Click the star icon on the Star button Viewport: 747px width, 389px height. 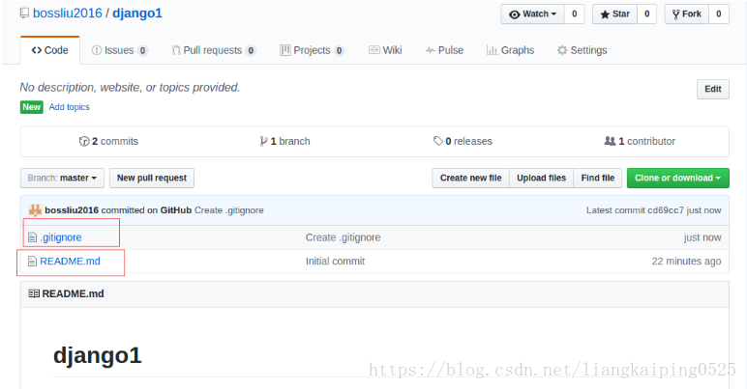pos(605,14)
